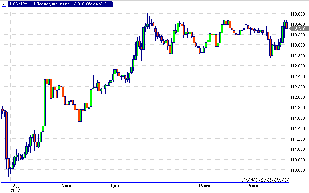
Task: Click the 112,000 price axis label
Action: [298, 97]
